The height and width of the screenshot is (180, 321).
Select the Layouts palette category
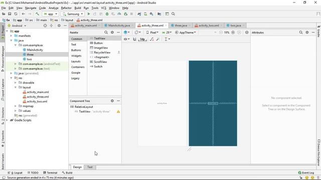point(76,61)
